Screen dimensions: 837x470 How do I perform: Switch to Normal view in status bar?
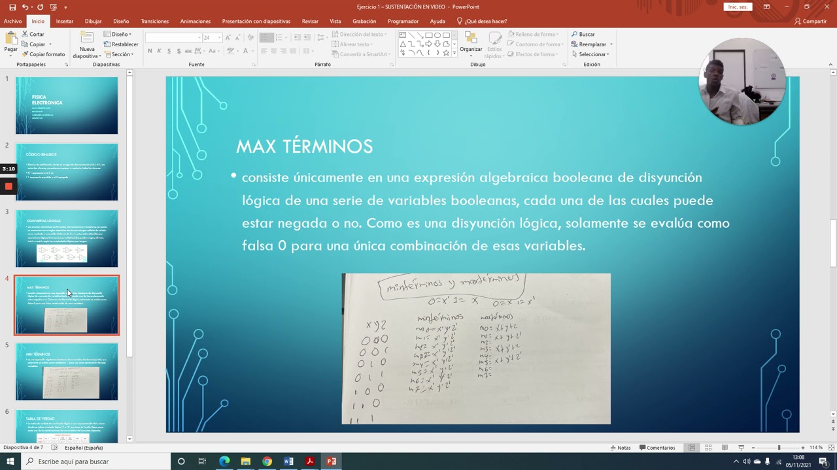(x=691, y=448)
